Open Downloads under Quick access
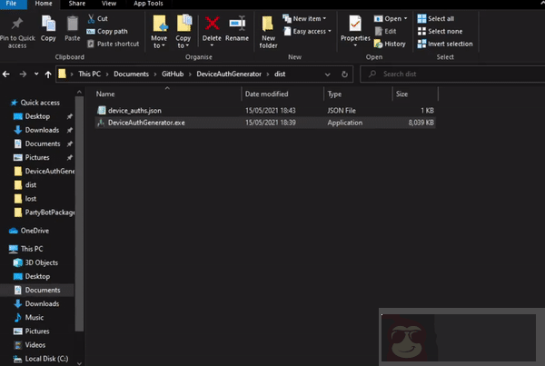Image resolution: width=545 pixels, height=366 pixels. tap(42, 130)
